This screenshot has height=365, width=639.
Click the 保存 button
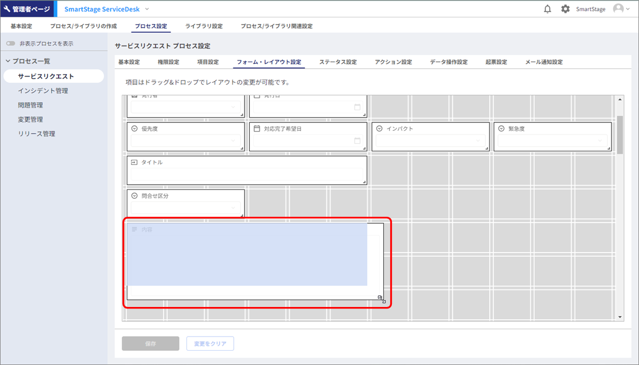point(151,344)
